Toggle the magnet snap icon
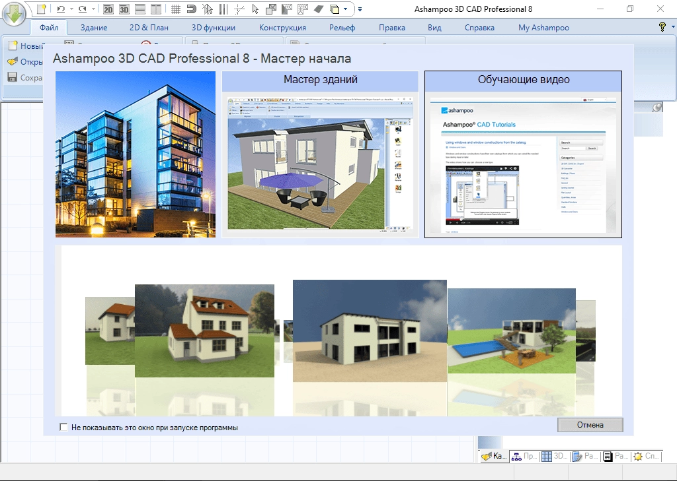Viewport: 677px width, 481px height. (x=192, y=9)
